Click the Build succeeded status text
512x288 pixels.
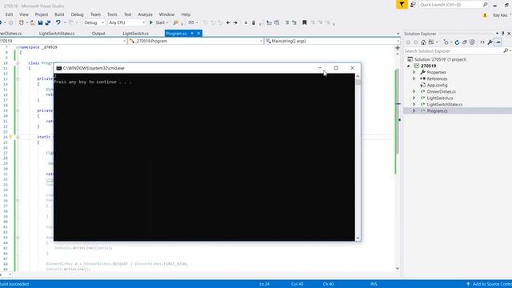(14, 284)
